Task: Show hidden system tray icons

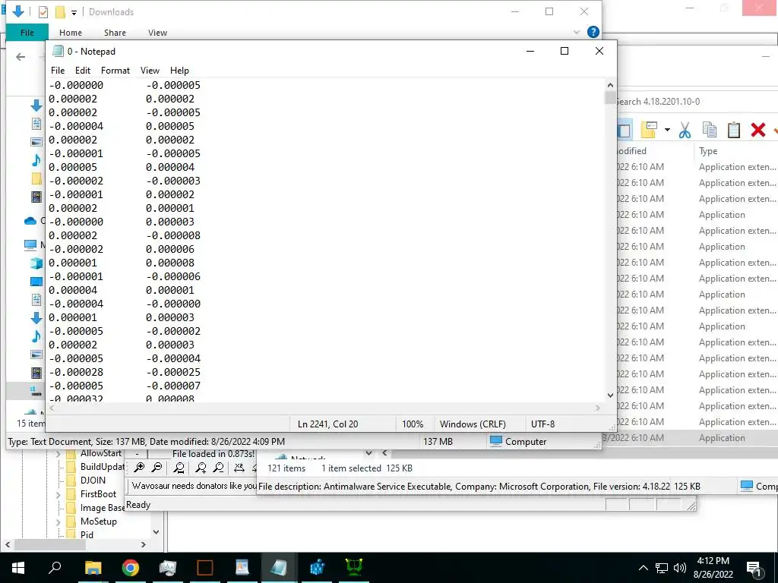Action: [643, 568]
